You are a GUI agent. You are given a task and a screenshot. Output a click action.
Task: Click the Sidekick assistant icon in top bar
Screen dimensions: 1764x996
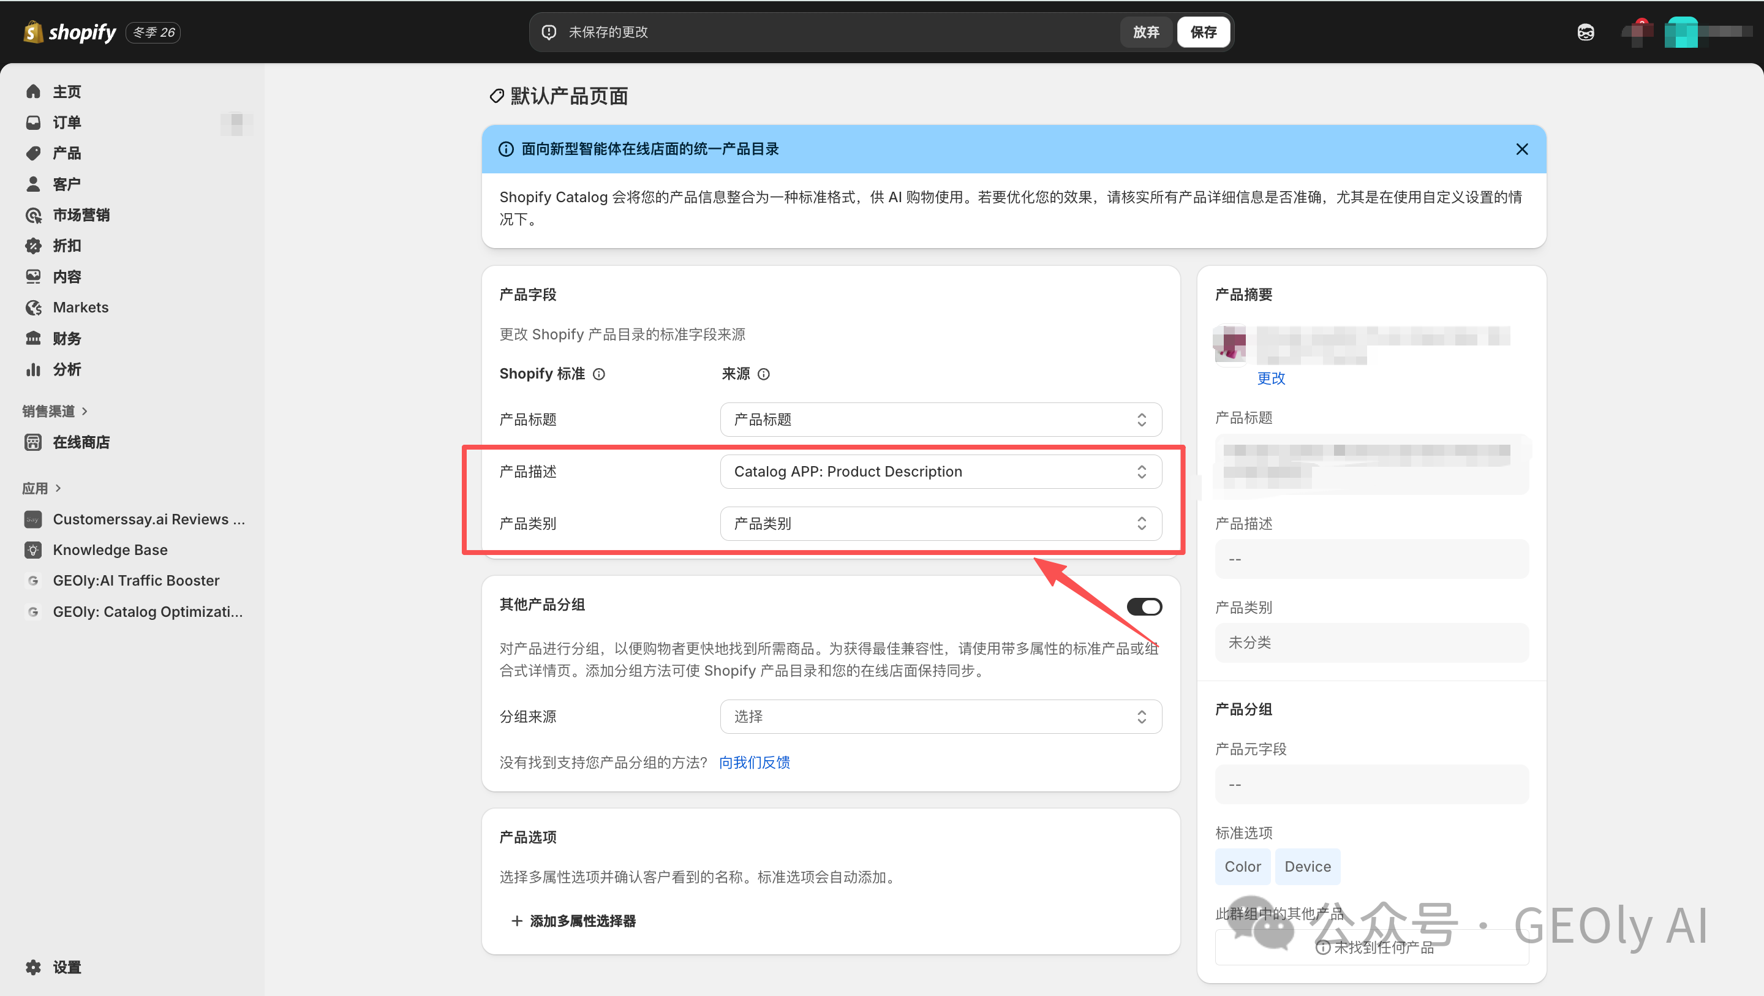tap(1585, 32)
